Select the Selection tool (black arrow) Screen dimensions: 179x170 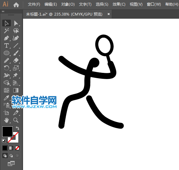pos(7,23)
